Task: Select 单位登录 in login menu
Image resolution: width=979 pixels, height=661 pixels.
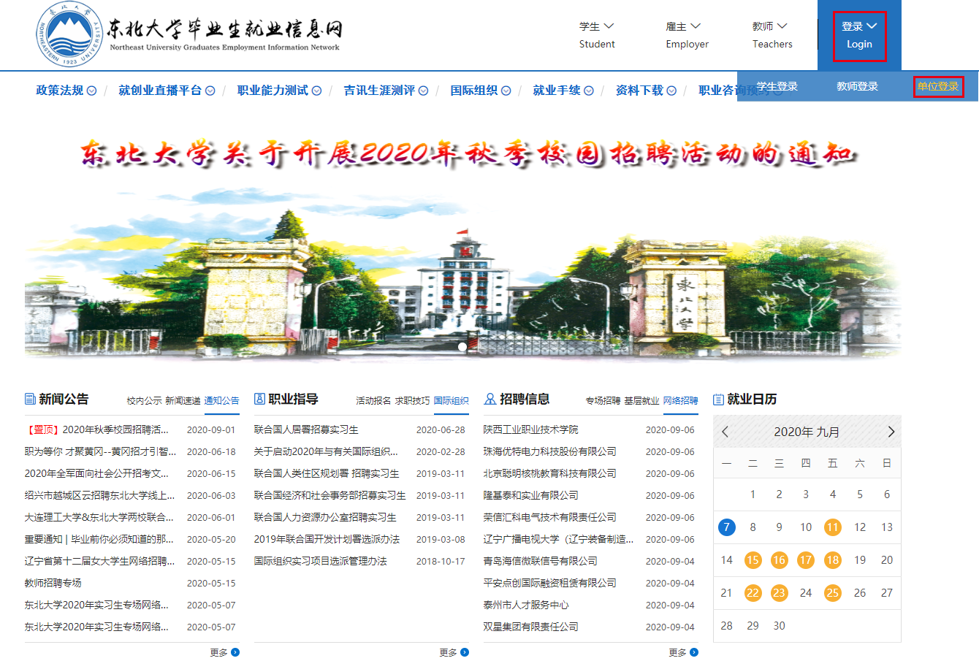Action: pyautogui.click(x=938, y=86)
